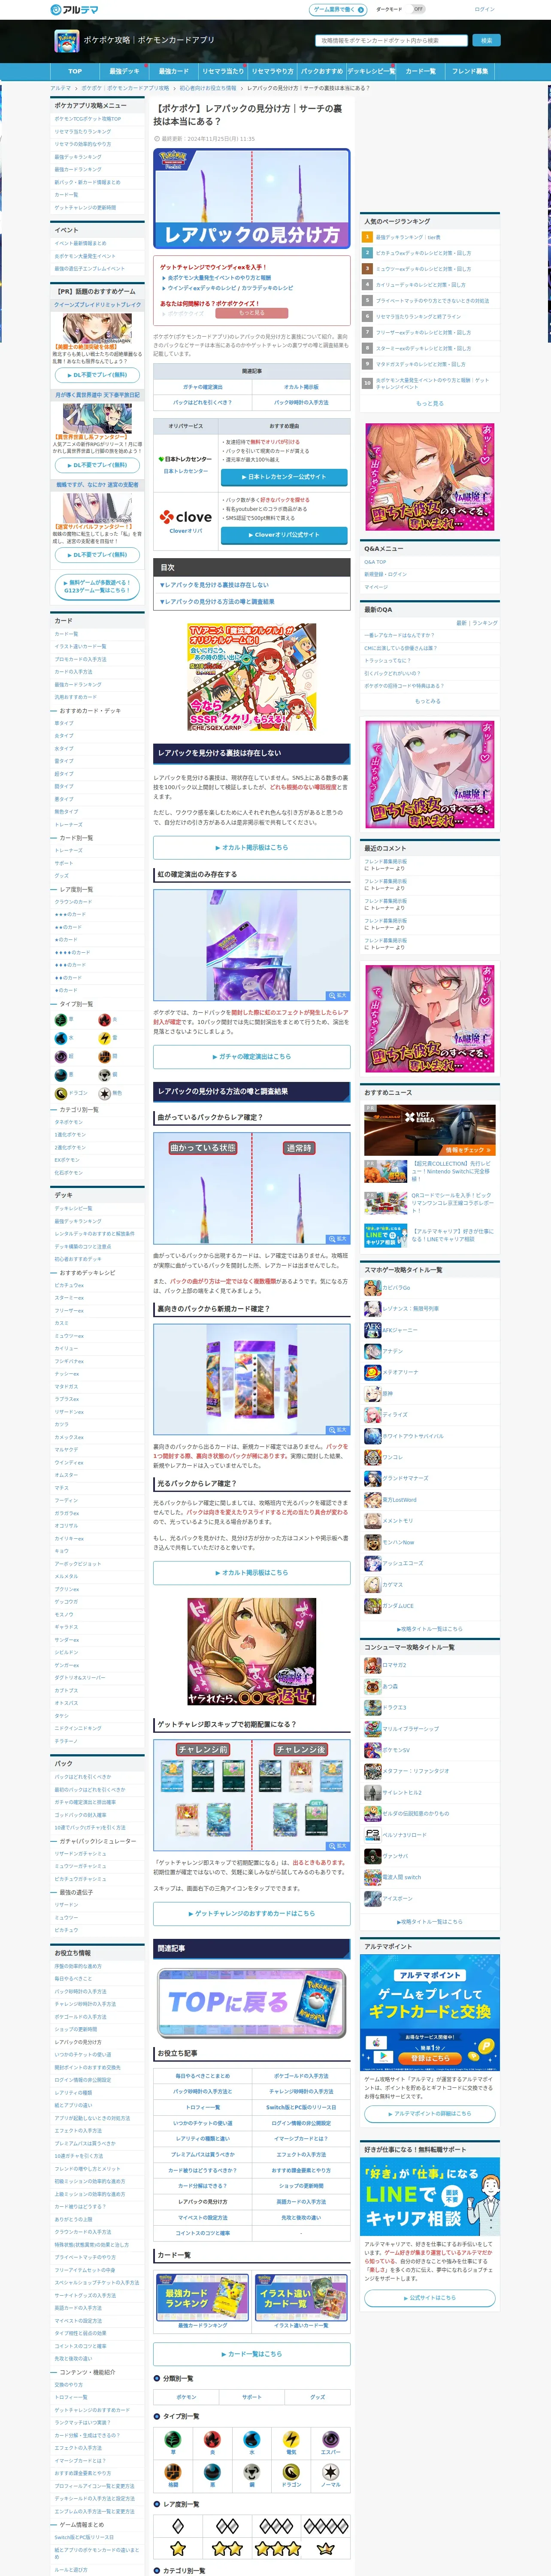The image size is (551, 2576).
Task: Click the メテオアリーナ game icon
Action: point(372,1372)
